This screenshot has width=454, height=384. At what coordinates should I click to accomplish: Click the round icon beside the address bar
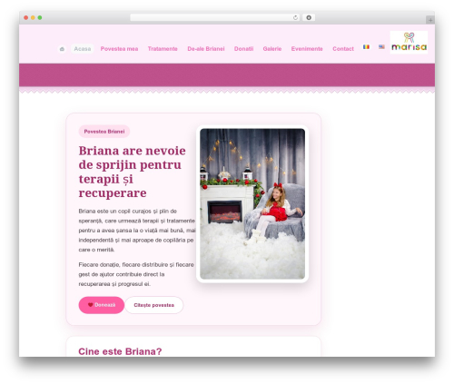309,17
